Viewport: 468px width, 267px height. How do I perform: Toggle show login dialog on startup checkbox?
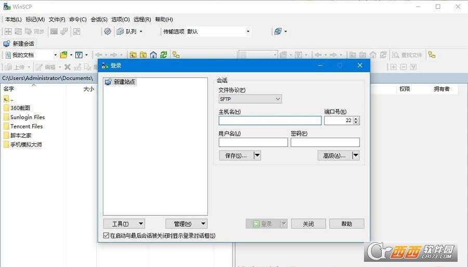106,235
